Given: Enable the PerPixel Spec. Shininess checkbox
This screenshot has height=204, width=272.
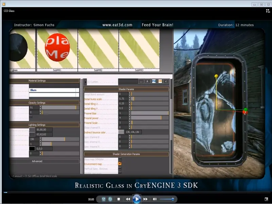Looking at the screenshot, I should click(120, 168).
